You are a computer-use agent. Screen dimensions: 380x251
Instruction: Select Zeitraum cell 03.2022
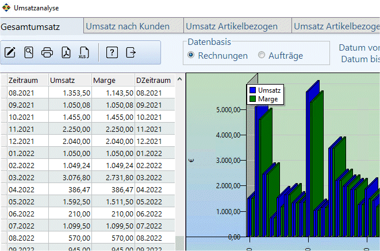28,177
